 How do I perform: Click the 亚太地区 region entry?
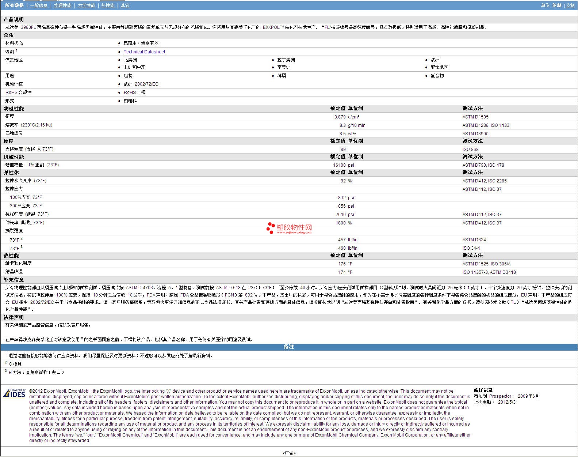coord(439,67)
